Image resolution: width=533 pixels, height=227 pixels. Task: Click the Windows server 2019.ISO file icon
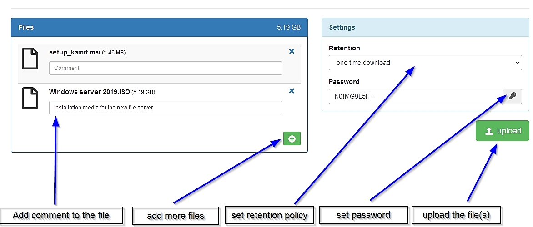point(30,98)
